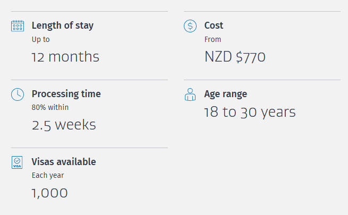348x215 pixels.
Task: Click the 'Up to' label
Action: pyautogui.click(x=40, y=39)
